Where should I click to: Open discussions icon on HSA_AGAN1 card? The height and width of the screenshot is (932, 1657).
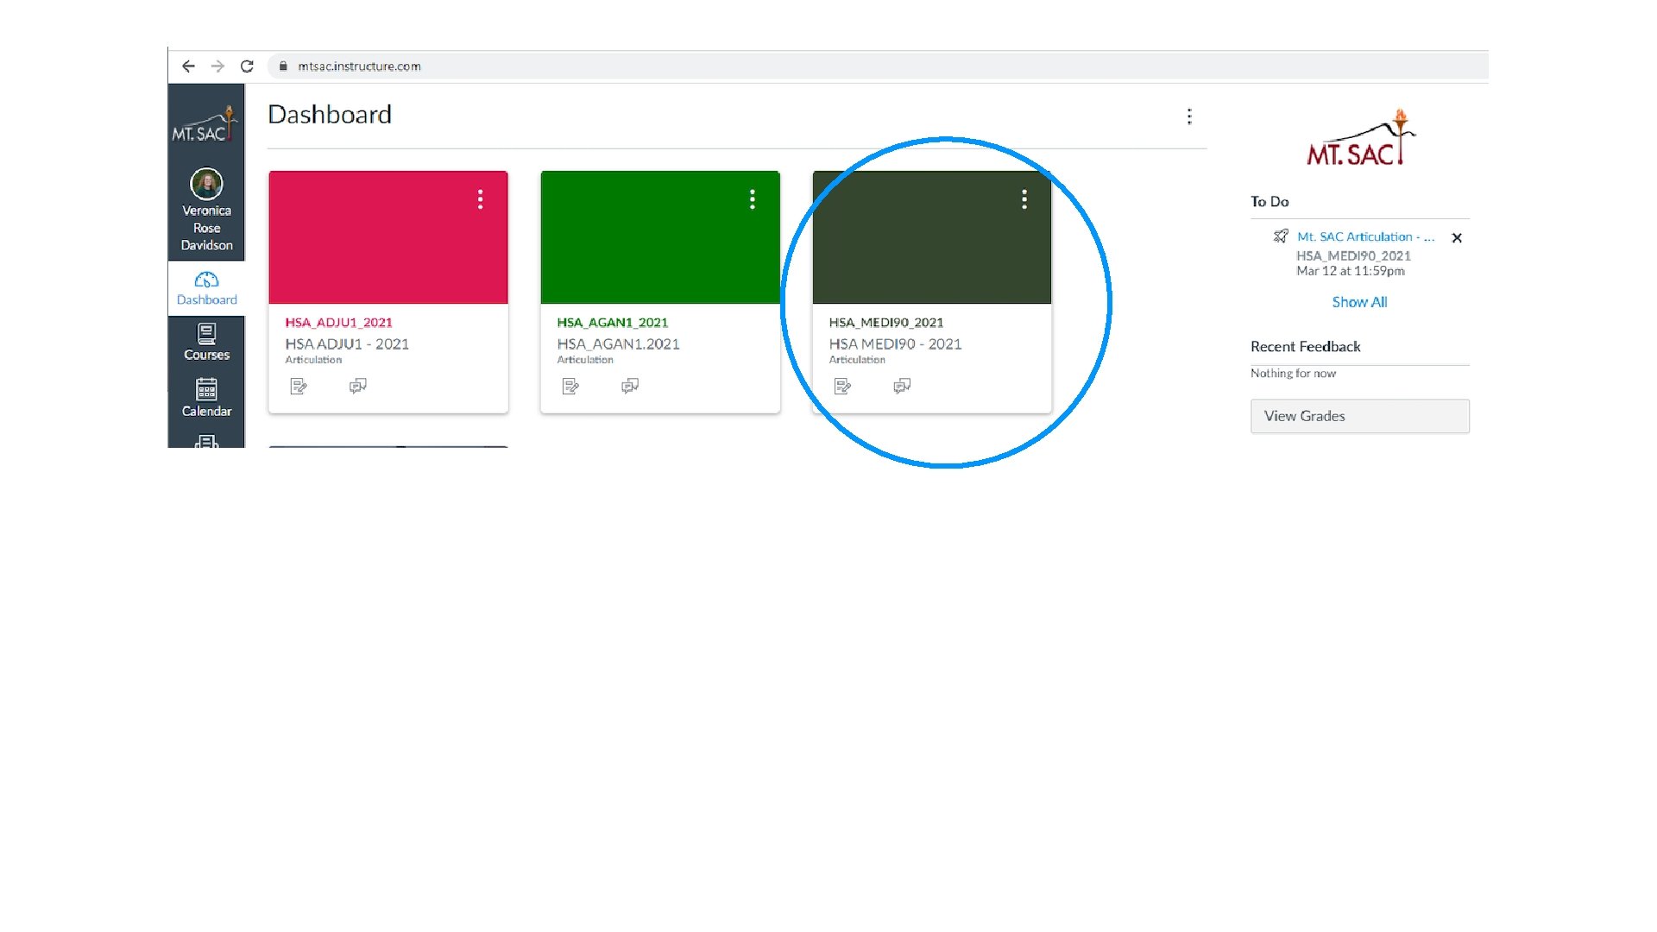tap(630, 386)
